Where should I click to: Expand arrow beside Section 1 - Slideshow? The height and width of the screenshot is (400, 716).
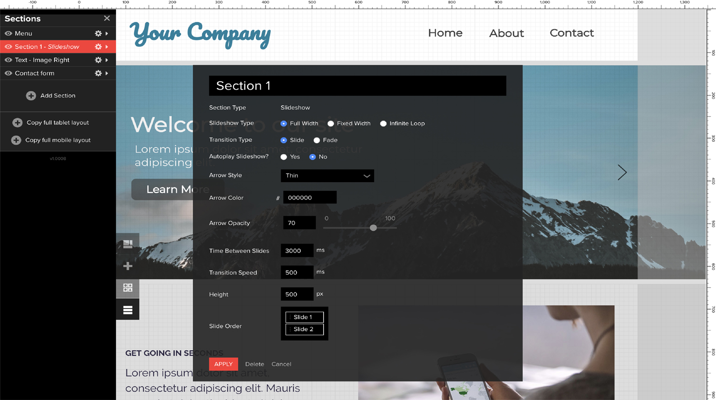(107, 47)
